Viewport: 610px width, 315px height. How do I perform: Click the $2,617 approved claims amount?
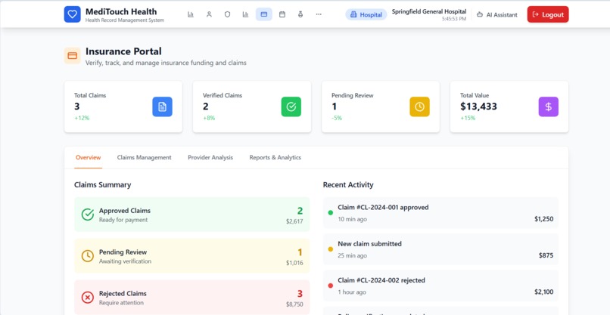[x=294, y=221]
